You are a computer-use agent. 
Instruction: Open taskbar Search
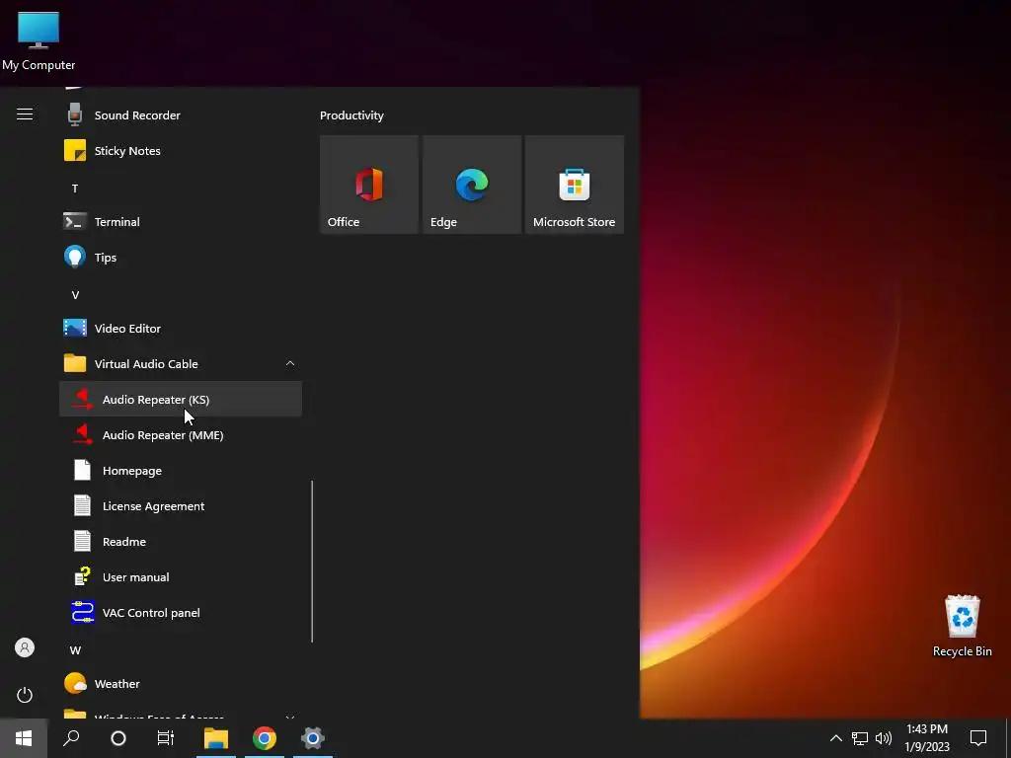[x=71, y=738]
